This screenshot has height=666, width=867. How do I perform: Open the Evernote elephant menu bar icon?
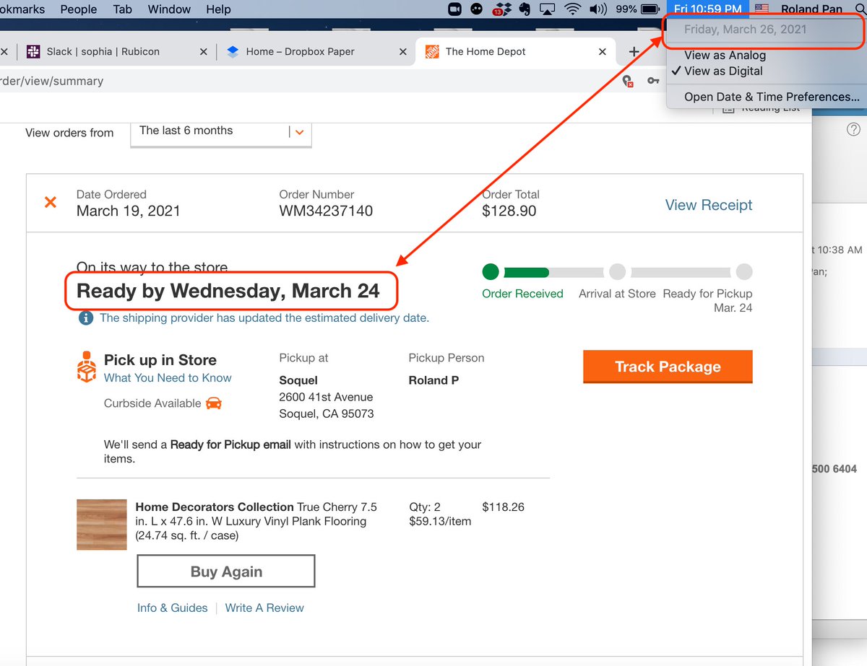click(x=525, y=9)
